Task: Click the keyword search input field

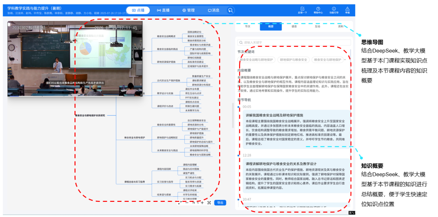Action: [x=292, y=42]
